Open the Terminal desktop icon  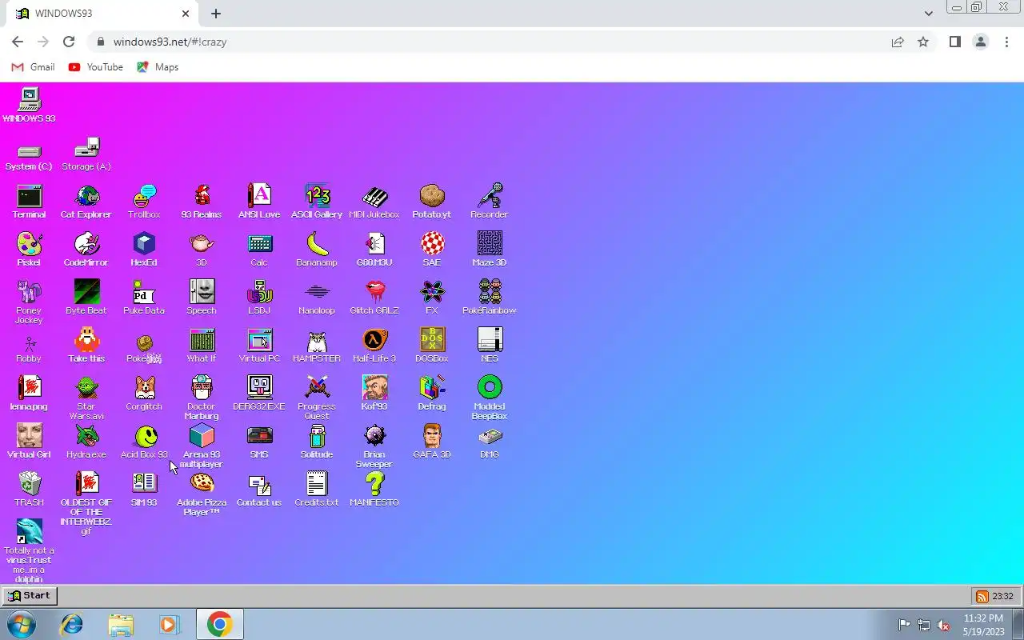[x=29, y=201]
